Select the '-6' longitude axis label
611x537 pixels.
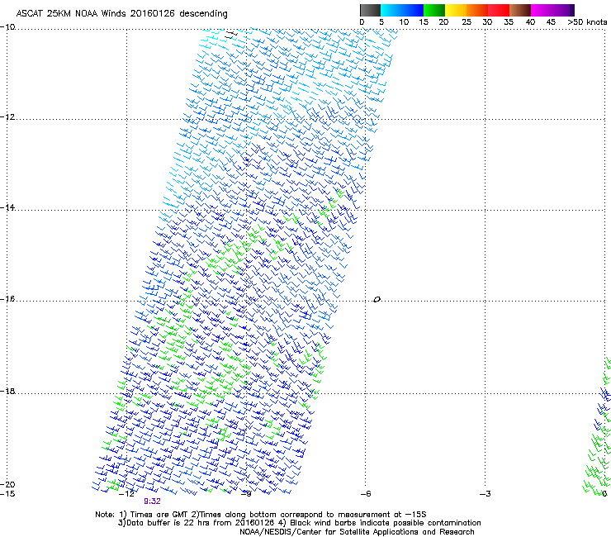pyautogui.click(x=366, y=494)
